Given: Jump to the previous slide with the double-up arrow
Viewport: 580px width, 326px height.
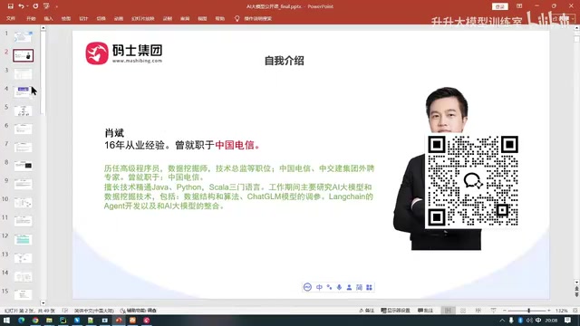Looking at the screenshot, I should [576, 289].
